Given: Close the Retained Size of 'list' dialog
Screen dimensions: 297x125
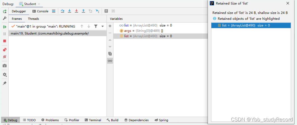Looking at the screenshot, I should click(x=288, y=3).
